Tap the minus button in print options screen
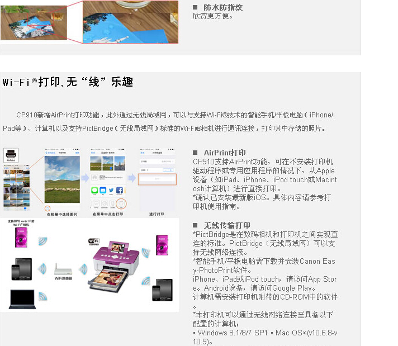 pos(166,170)
